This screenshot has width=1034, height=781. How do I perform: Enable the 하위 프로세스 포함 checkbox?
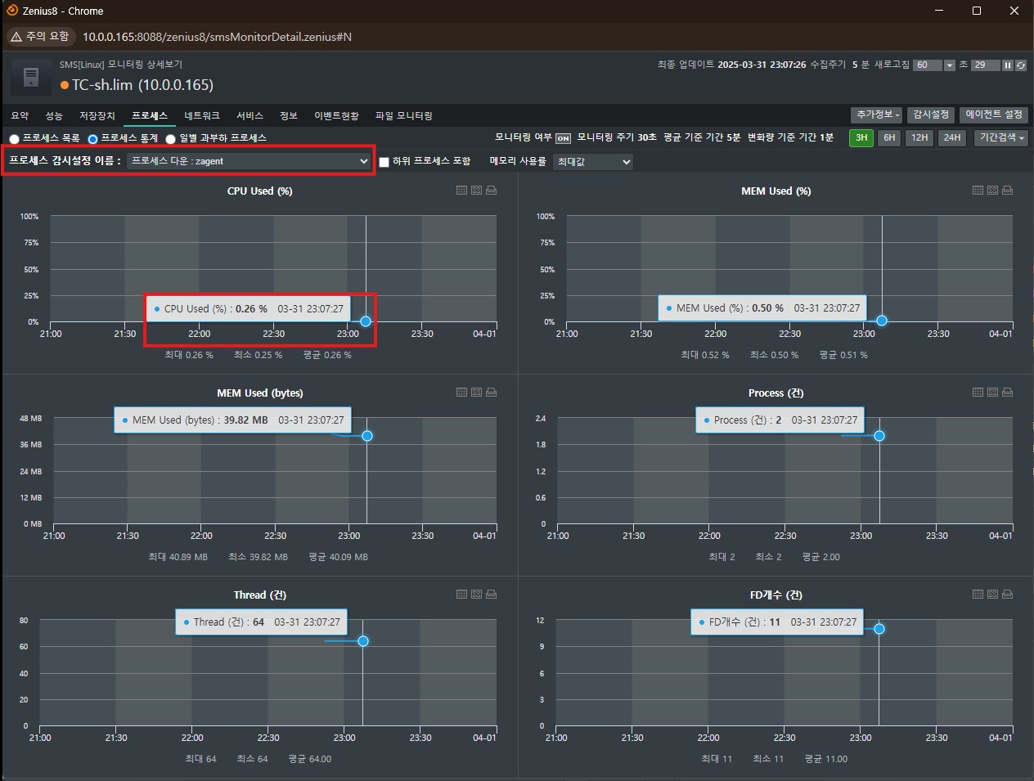click(384, 162)
